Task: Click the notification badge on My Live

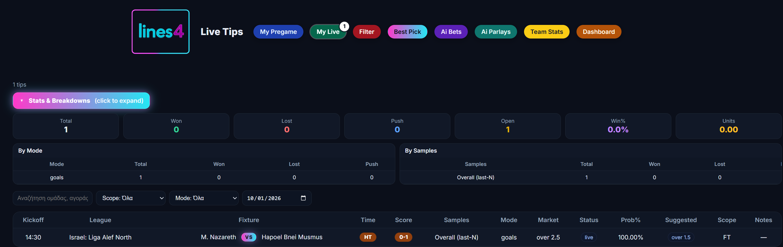Action: tap(345, 26)
